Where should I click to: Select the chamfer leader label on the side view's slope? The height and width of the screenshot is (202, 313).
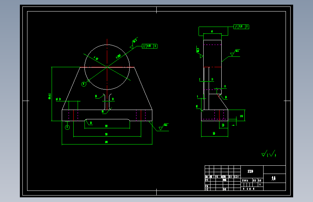tap(226, 97)
